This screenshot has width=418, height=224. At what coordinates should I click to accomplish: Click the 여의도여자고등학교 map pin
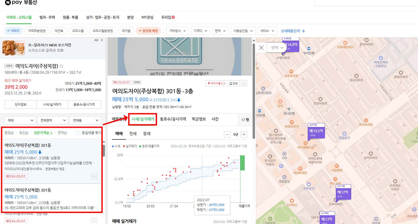click(x=381, y=58)
